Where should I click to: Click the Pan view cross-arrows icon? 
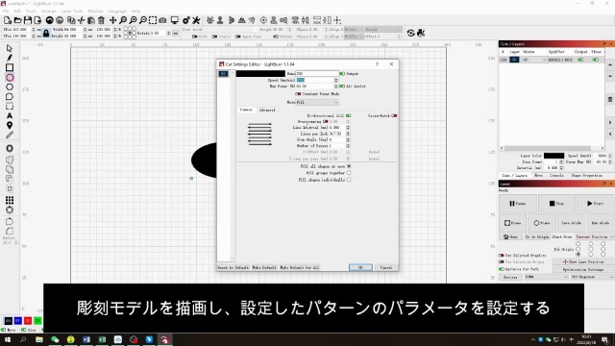pos(113,20)
